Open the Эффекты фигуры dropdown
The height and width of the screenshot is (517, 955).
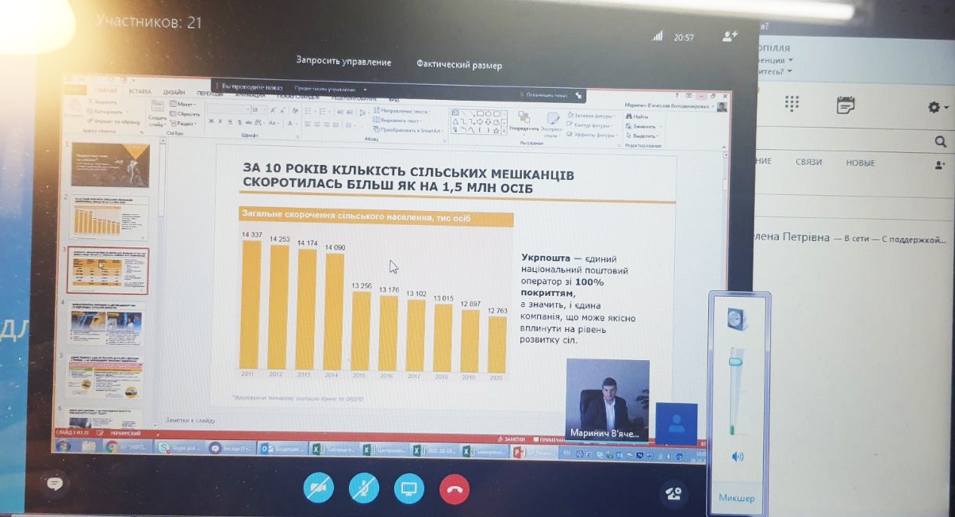(592, 135)
